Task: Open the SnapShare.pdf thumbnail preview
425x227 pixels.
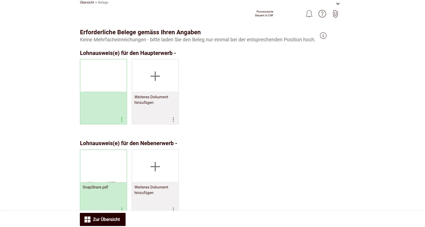Action: pos(103,166)
